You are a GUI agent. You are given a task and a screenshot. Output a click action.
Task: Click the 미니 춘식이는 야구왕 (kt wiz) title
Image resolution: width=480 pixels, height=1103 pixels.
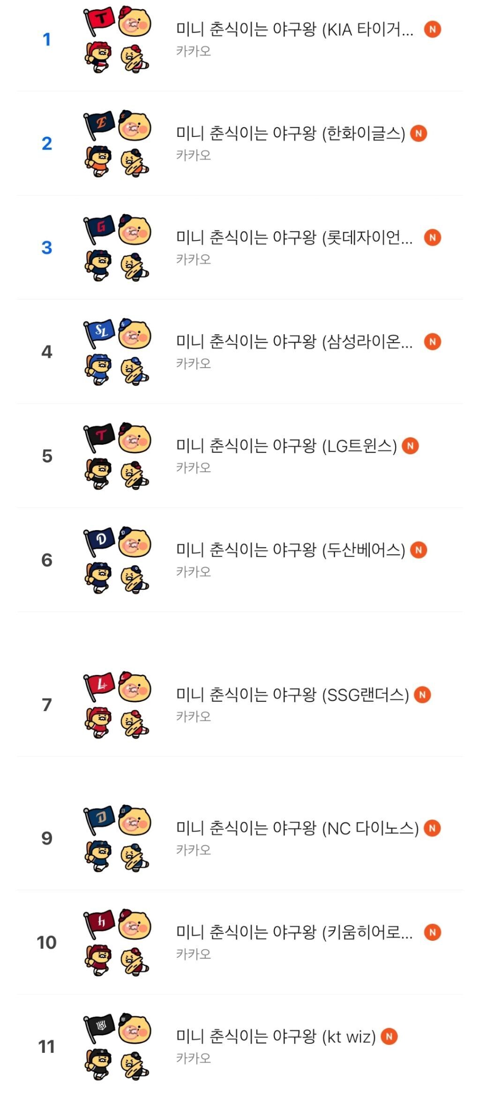pyautogui.click(x=276, y=1036)
